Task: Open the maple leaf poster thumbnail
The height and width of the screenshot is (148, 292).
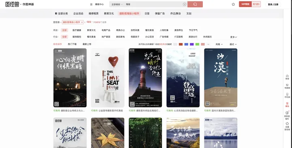Action: coord(107,133)
